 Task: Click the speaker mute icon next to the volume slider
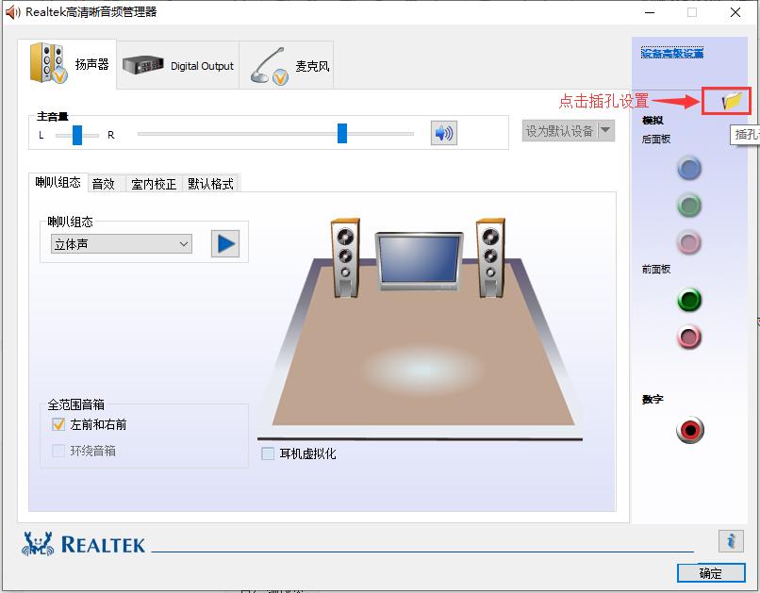point(443,133)
